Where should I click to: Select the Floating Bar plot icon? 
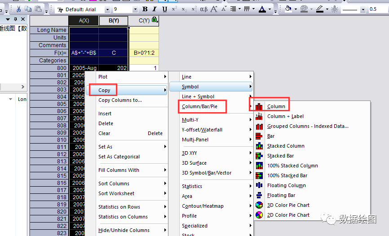(259, 195)
